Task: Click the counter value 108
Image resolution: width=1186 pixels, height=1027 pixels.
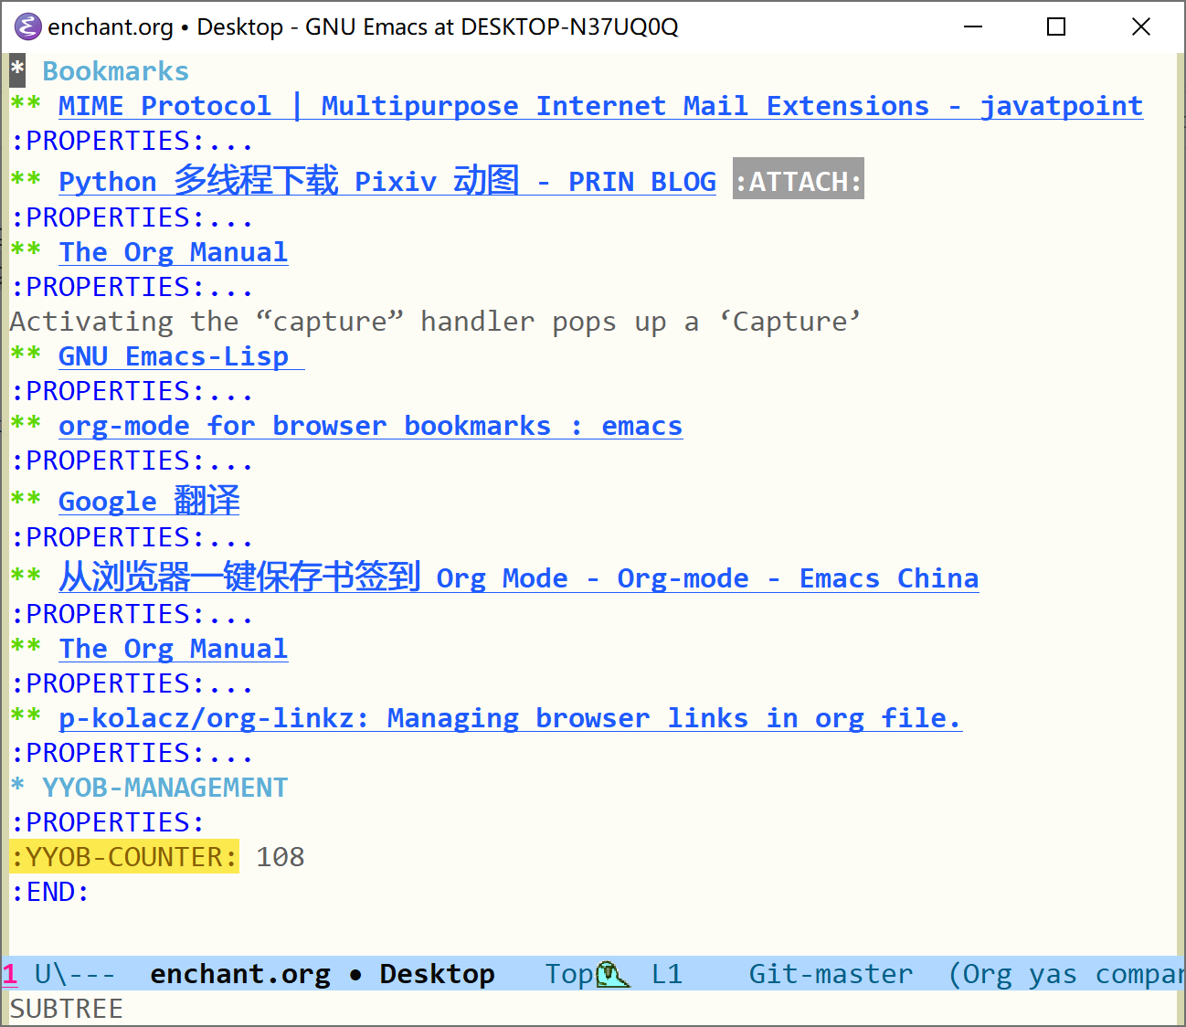Action: 280,857
